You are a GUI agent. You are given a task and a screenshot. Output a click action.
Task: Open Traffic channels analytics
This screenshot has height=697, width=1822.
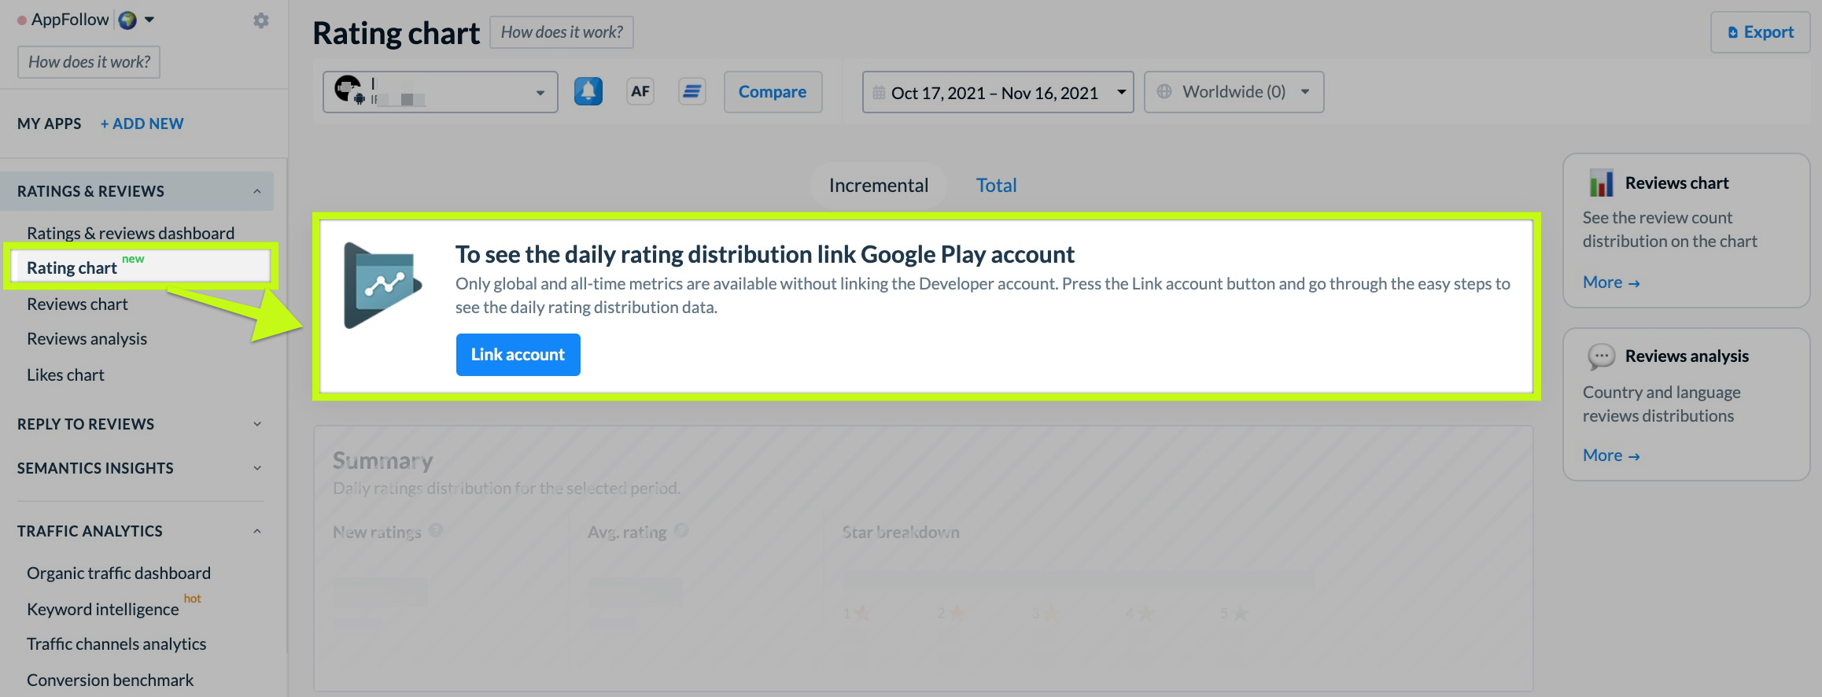point(116,644)
